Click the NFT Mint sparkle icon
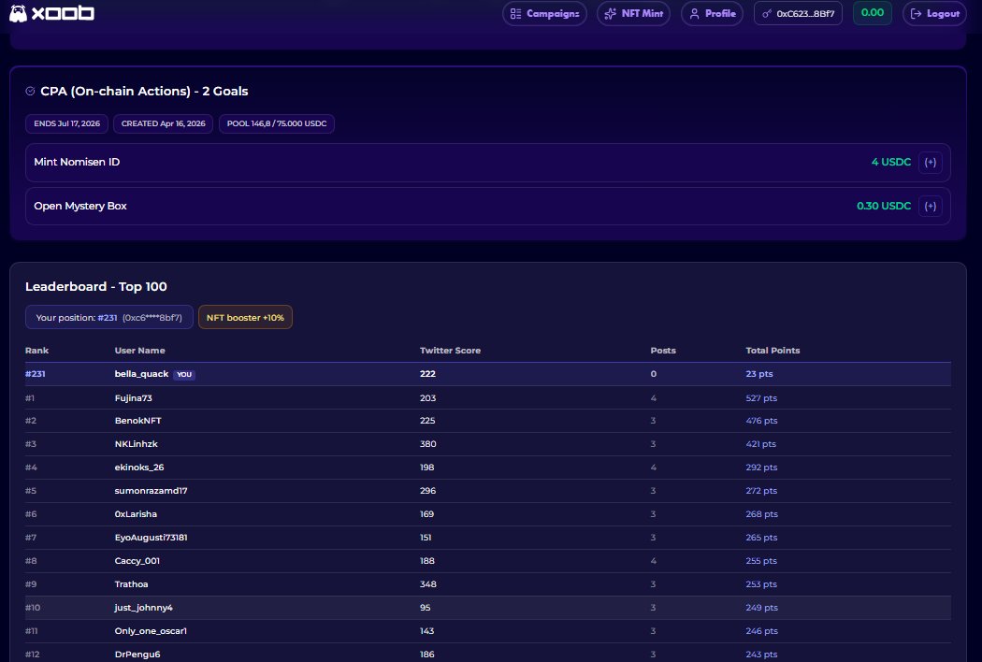The height and width of the screenshot is (662, 982). (610, 14)
